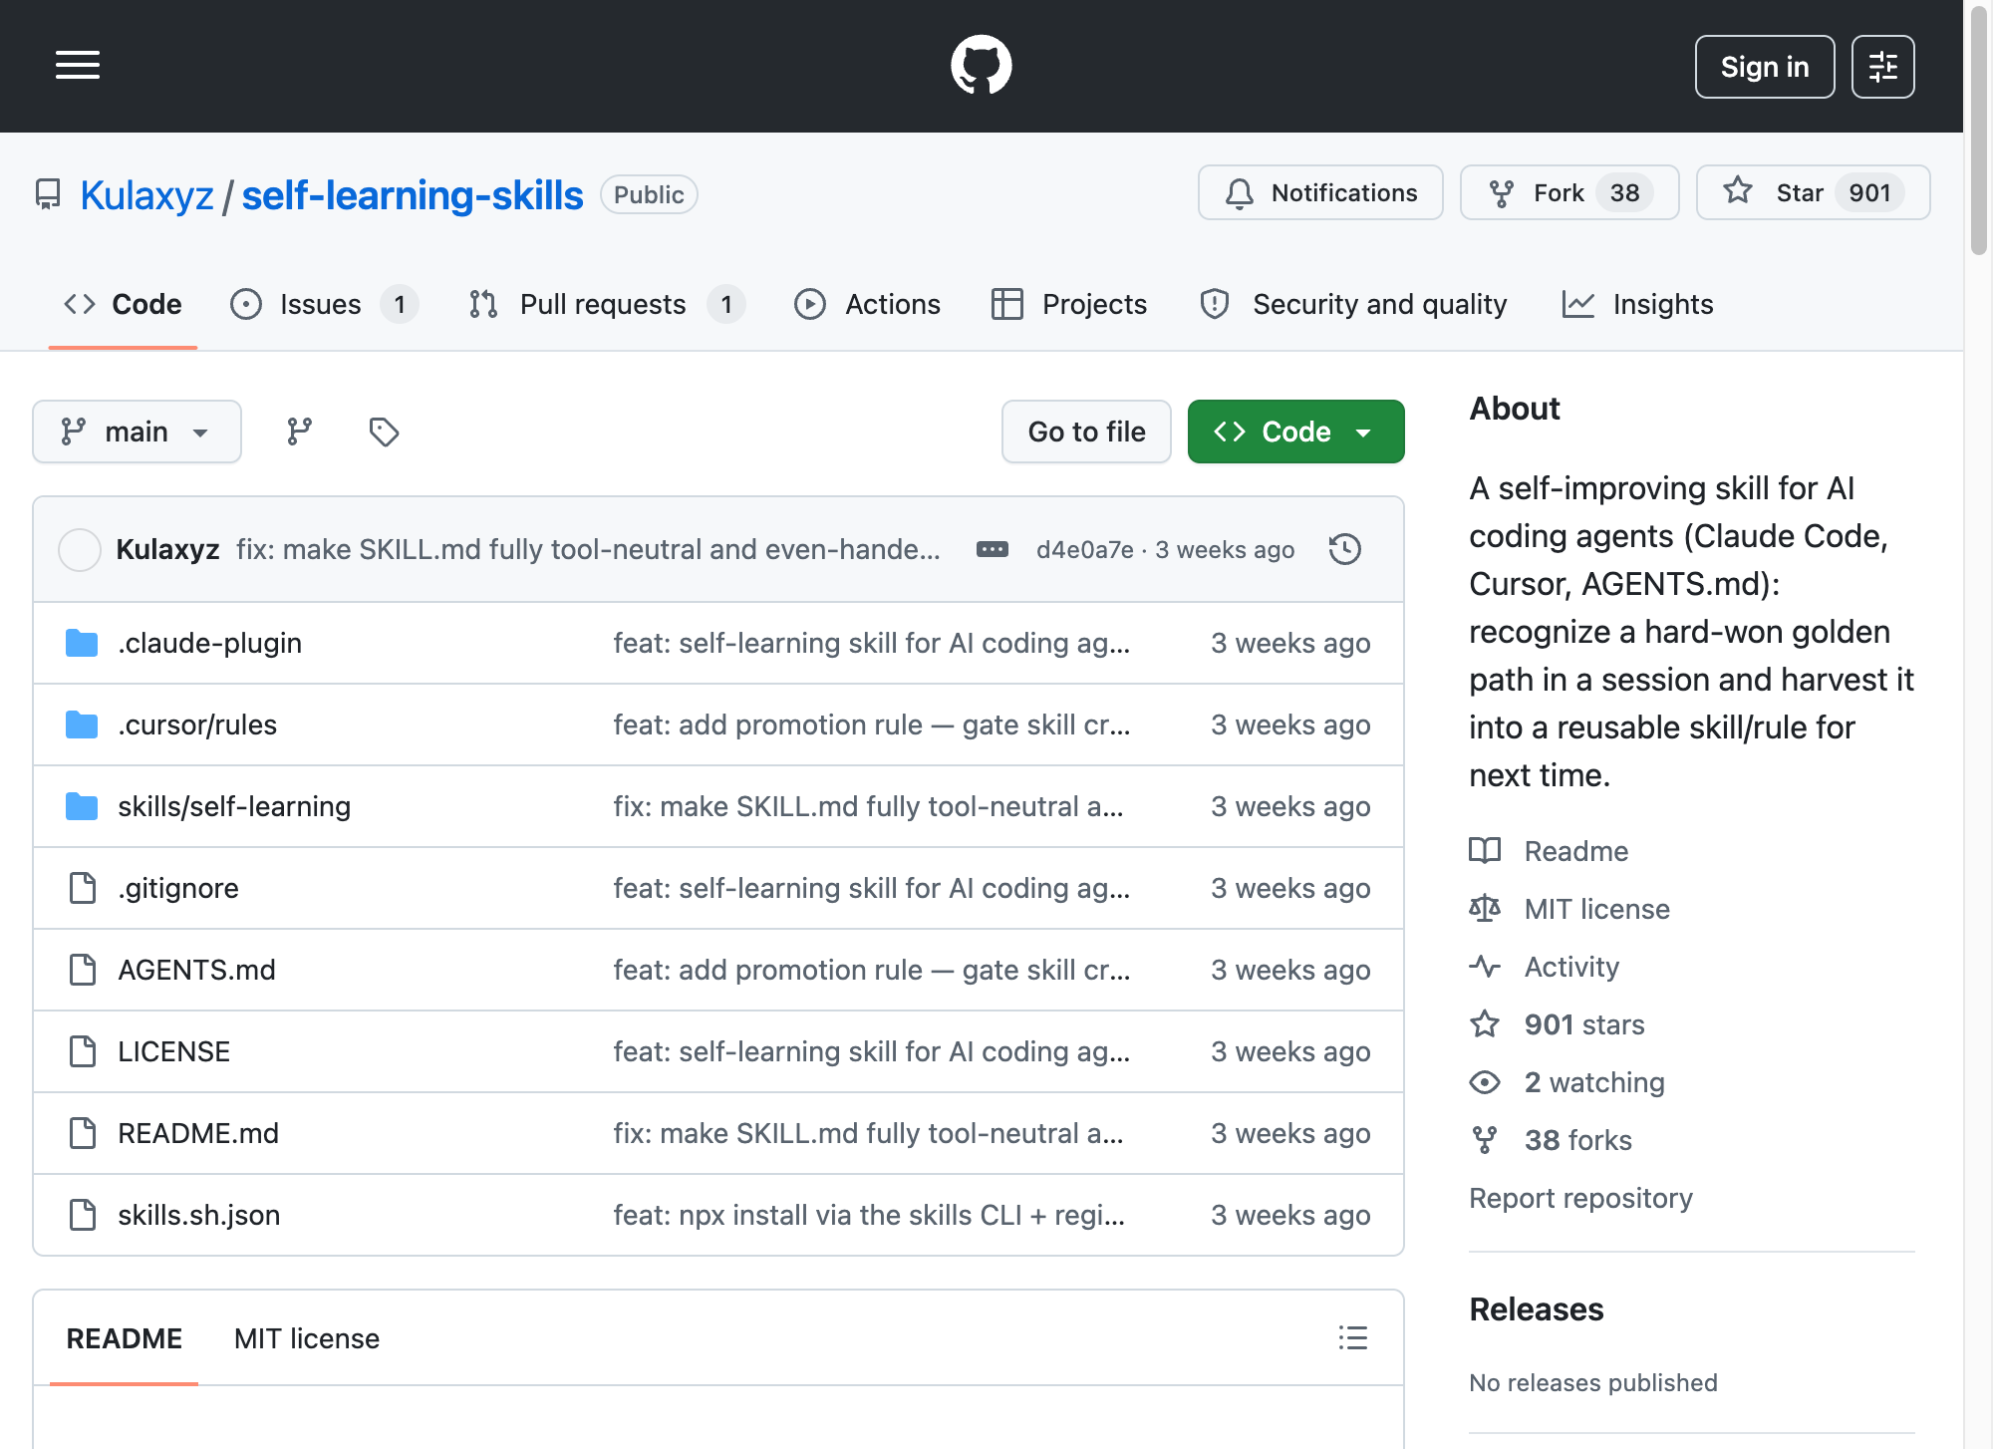Switch to the MIT license readme tab
The image size is (1993, 1449).
point(307,1338)
